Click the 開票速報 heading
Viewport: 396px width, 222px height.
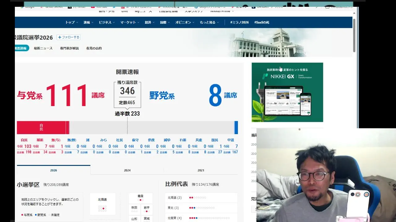(x=127, y=72)
